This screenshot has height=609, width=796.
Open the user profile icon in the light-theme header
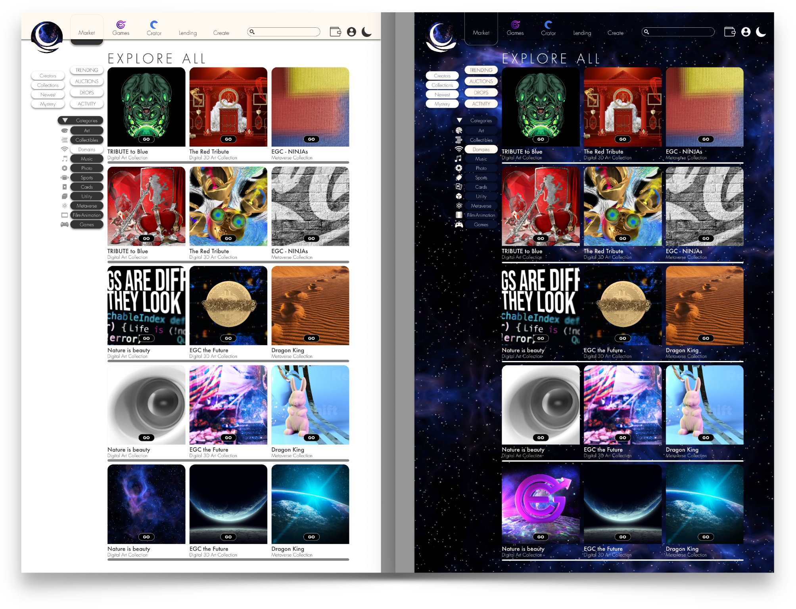click(351, 32)
